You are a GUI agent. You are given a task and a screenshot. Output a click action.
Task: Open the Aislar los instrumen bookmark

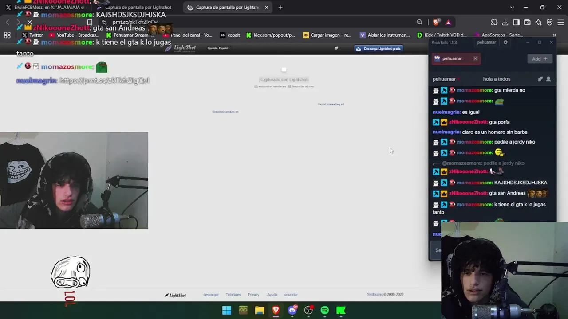[x=385, y=35]
